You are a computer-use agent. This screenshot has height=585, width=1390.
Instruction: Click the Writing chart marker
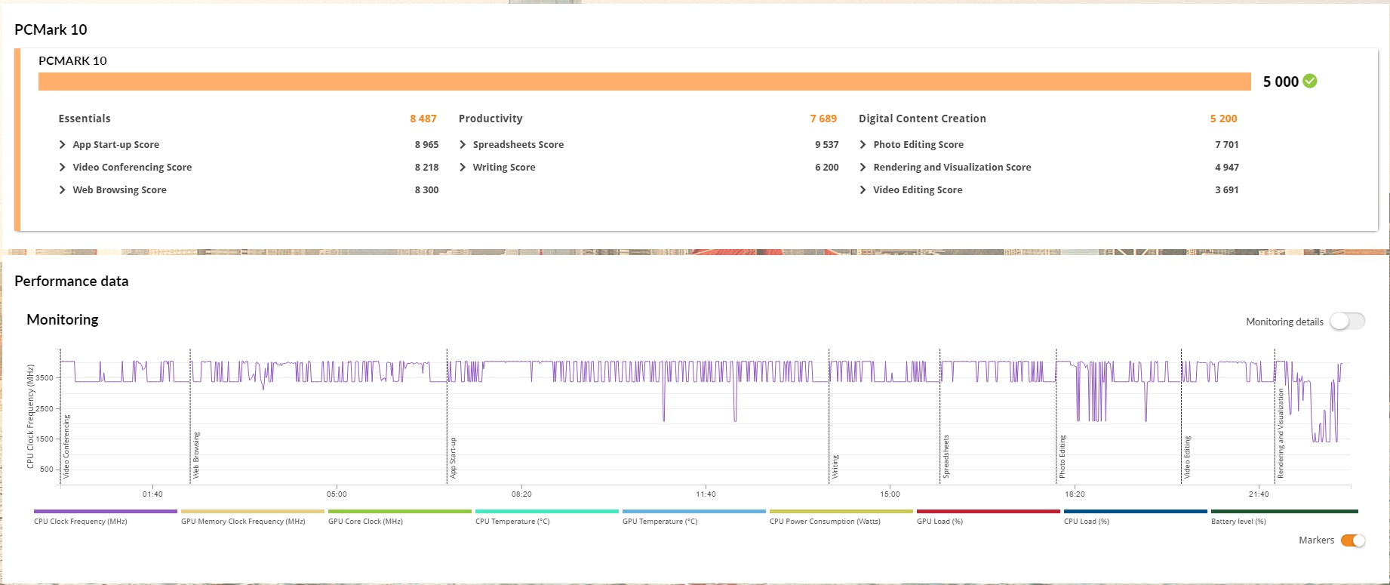click(835, 466)
